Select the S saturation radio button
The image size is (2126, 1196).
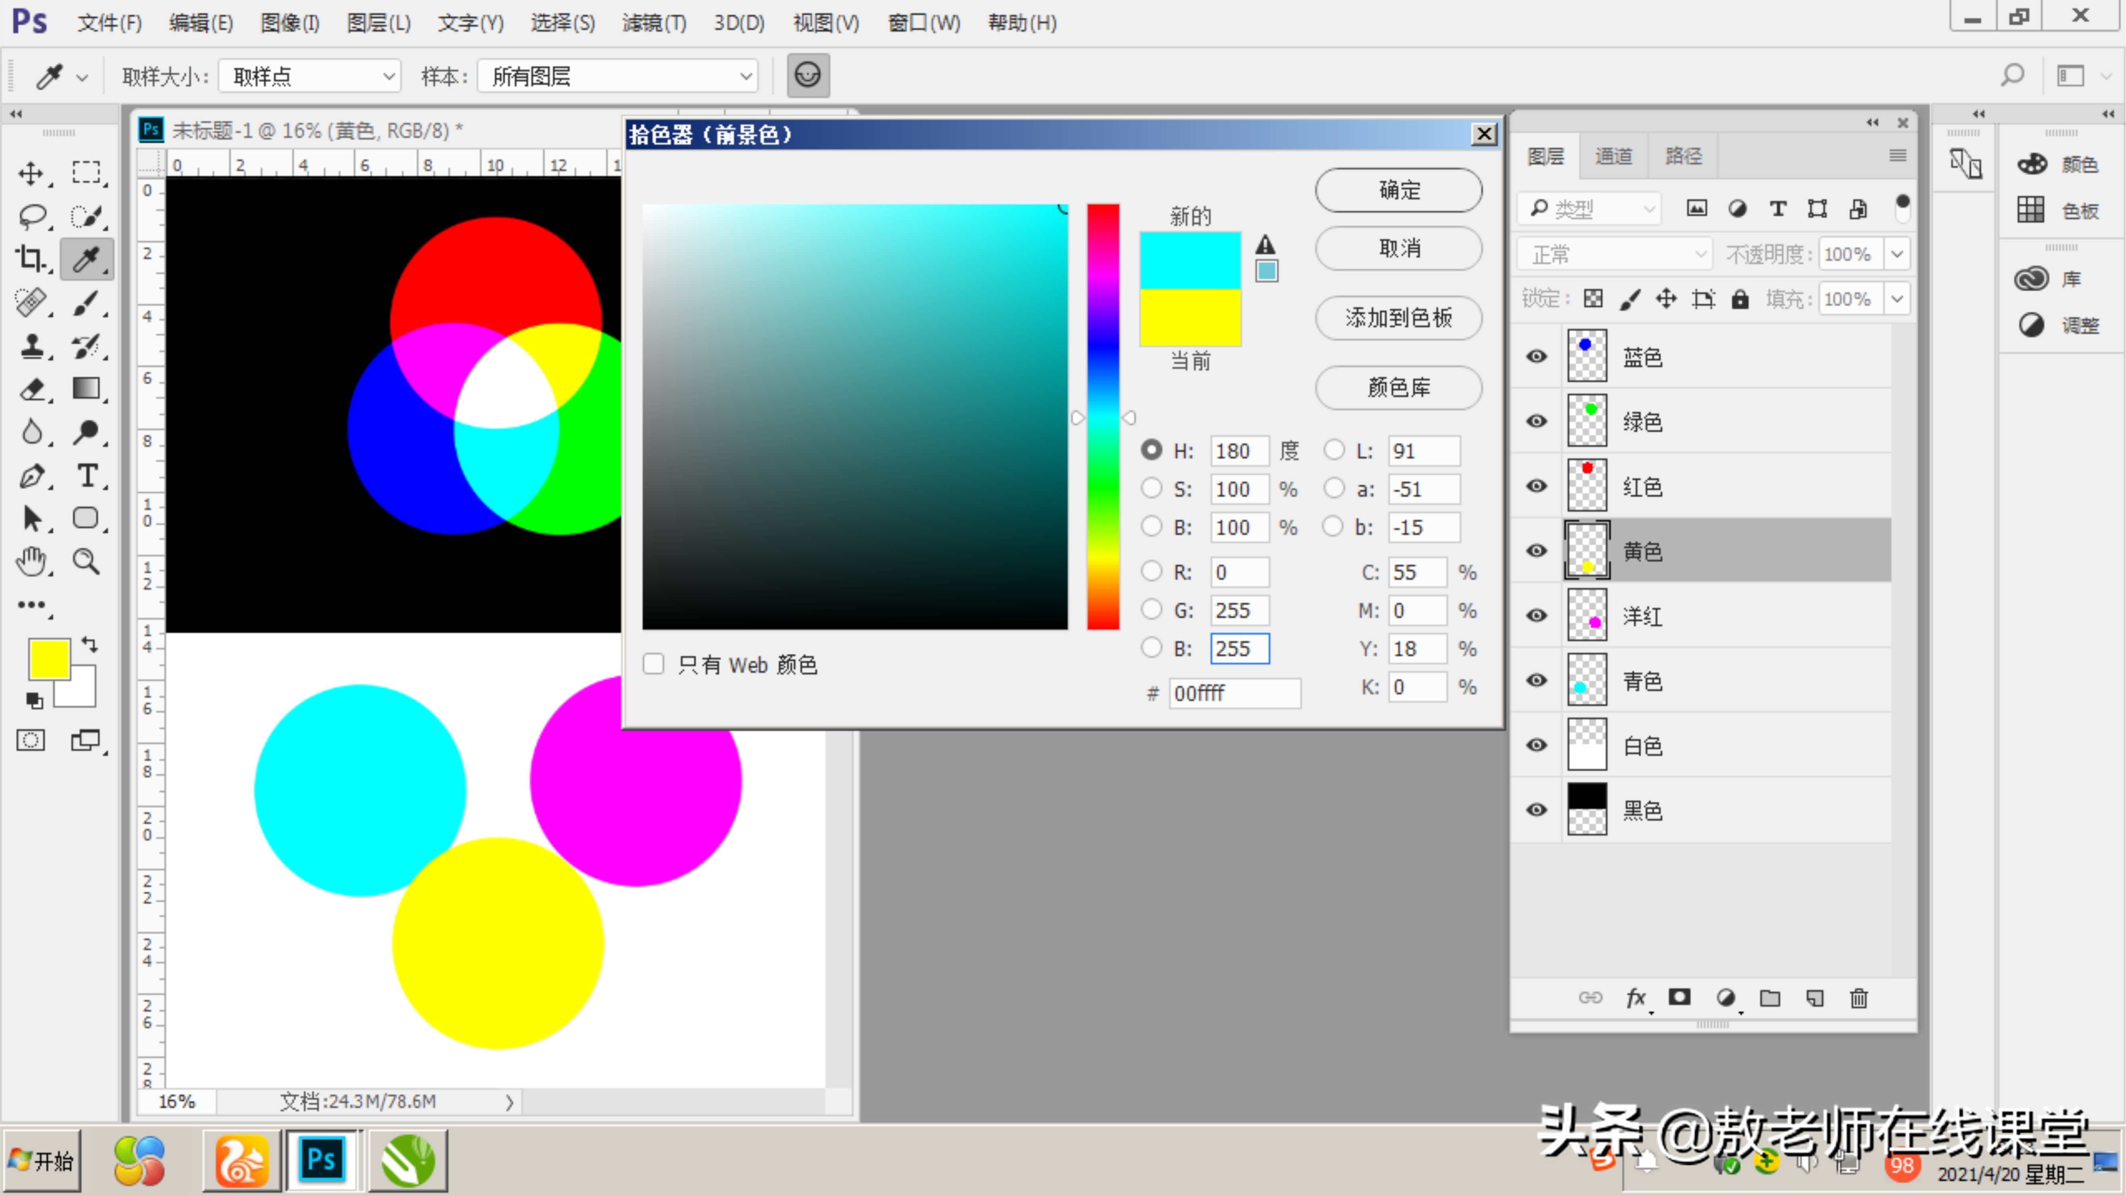(1151, 489)
